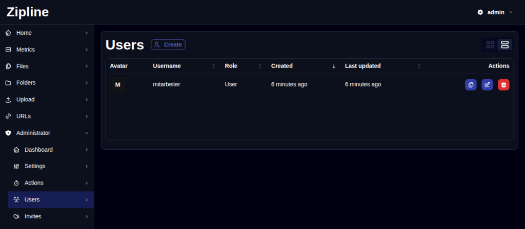This screenshot has width=525, height=229.
Task: Click the Metrics chart icon
Action: click(8, 50)
